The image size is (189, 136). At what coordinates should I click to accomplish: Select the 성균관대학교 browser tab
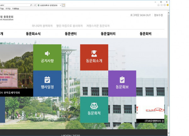tap(49, 5)
